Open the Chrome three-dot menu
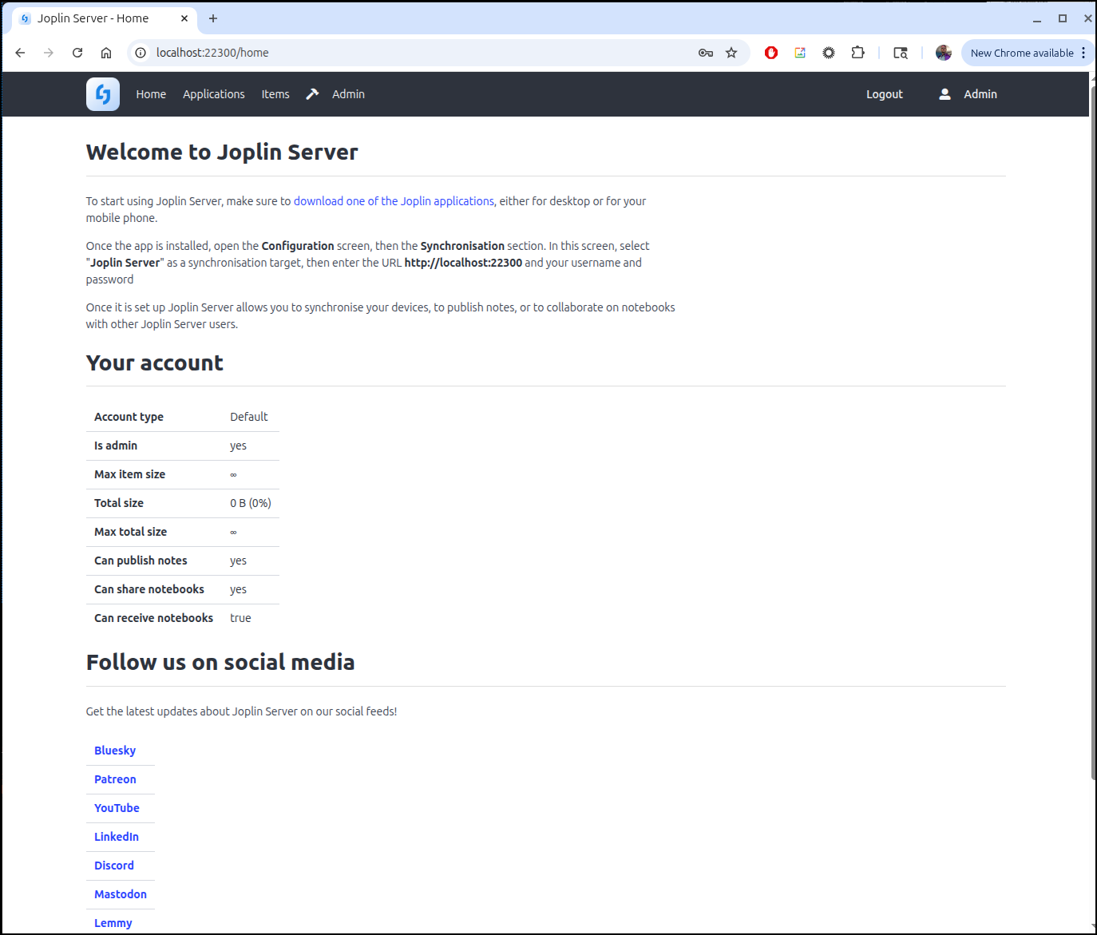Image resolution: width=1097 pixels, height=935 pixels. (1083, 53)
